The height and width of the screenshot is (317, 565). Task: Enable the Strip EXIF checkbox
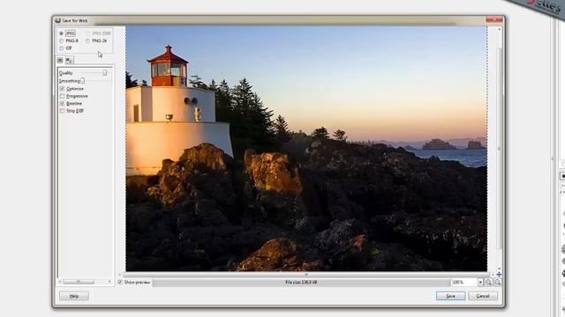click(63, 111)
